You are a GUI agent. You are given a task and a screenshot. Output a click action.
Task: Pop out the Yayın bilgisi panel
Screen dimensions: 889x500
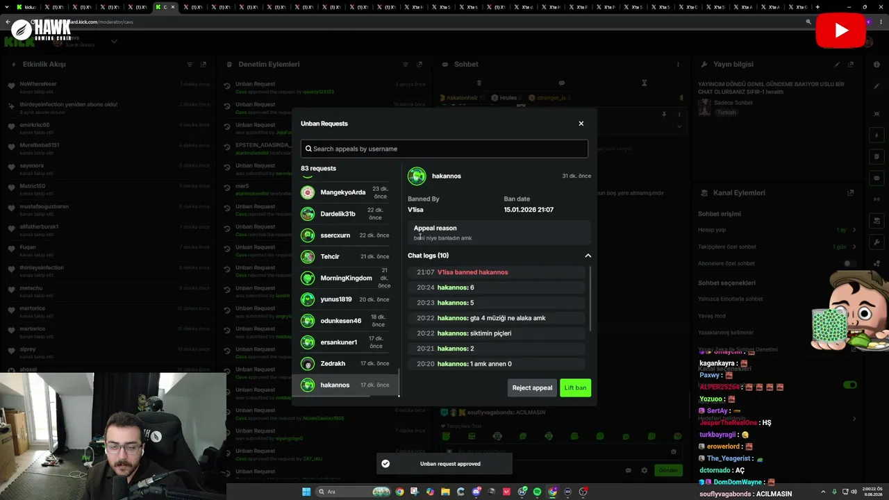point(850,65)
